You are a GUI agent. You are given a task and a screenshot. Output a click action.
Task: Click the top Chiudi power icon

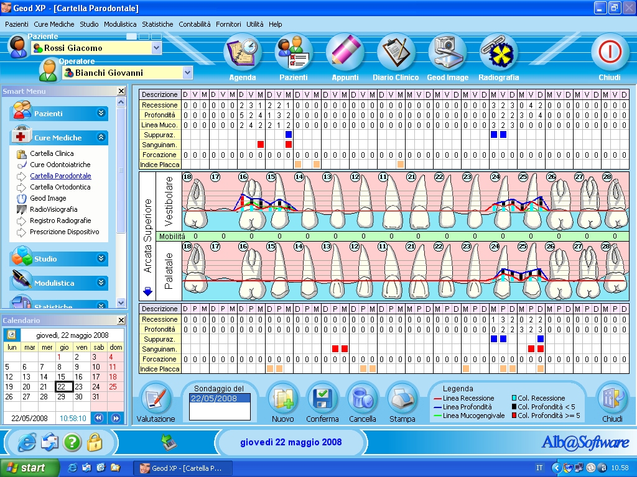click(x=610, y=53)
